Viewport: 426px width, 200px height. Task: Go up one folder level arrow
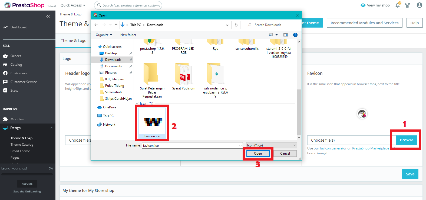tap(116, 25)
